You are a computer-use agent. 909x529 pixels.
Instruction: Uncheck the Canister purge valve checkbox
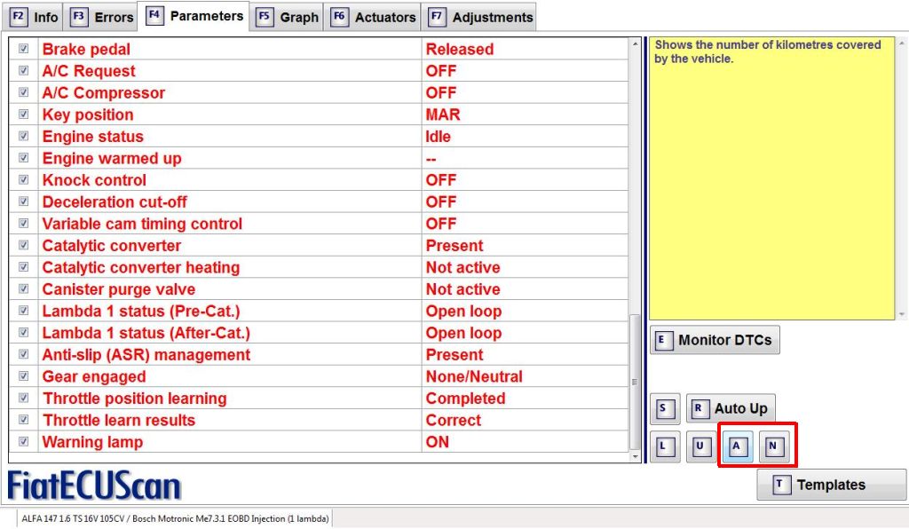point(23,288)
